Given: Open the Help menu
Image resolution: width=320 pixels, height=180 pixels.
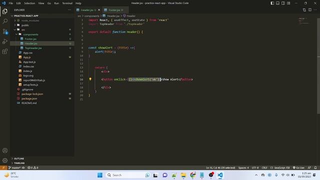Looking at the screenshot, I should click(x=78, y=3).
